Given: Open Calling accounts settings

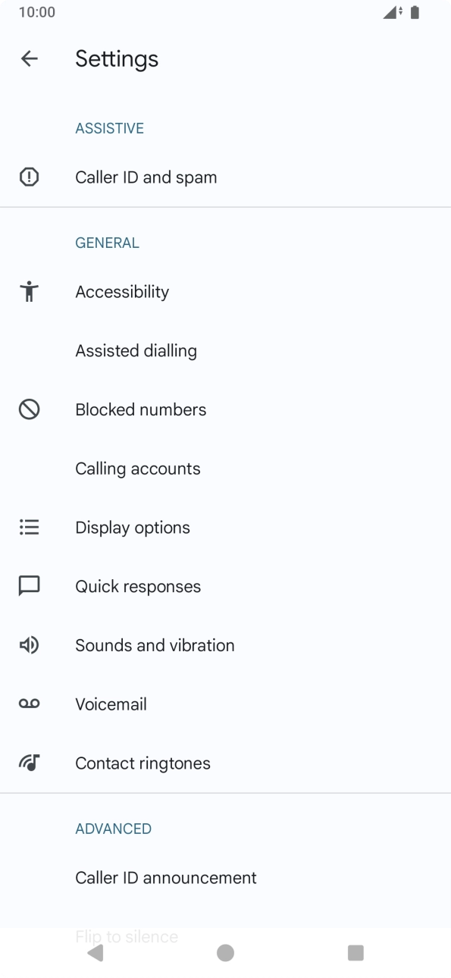Looking at the screenshot, I should [x=138, y=468].
